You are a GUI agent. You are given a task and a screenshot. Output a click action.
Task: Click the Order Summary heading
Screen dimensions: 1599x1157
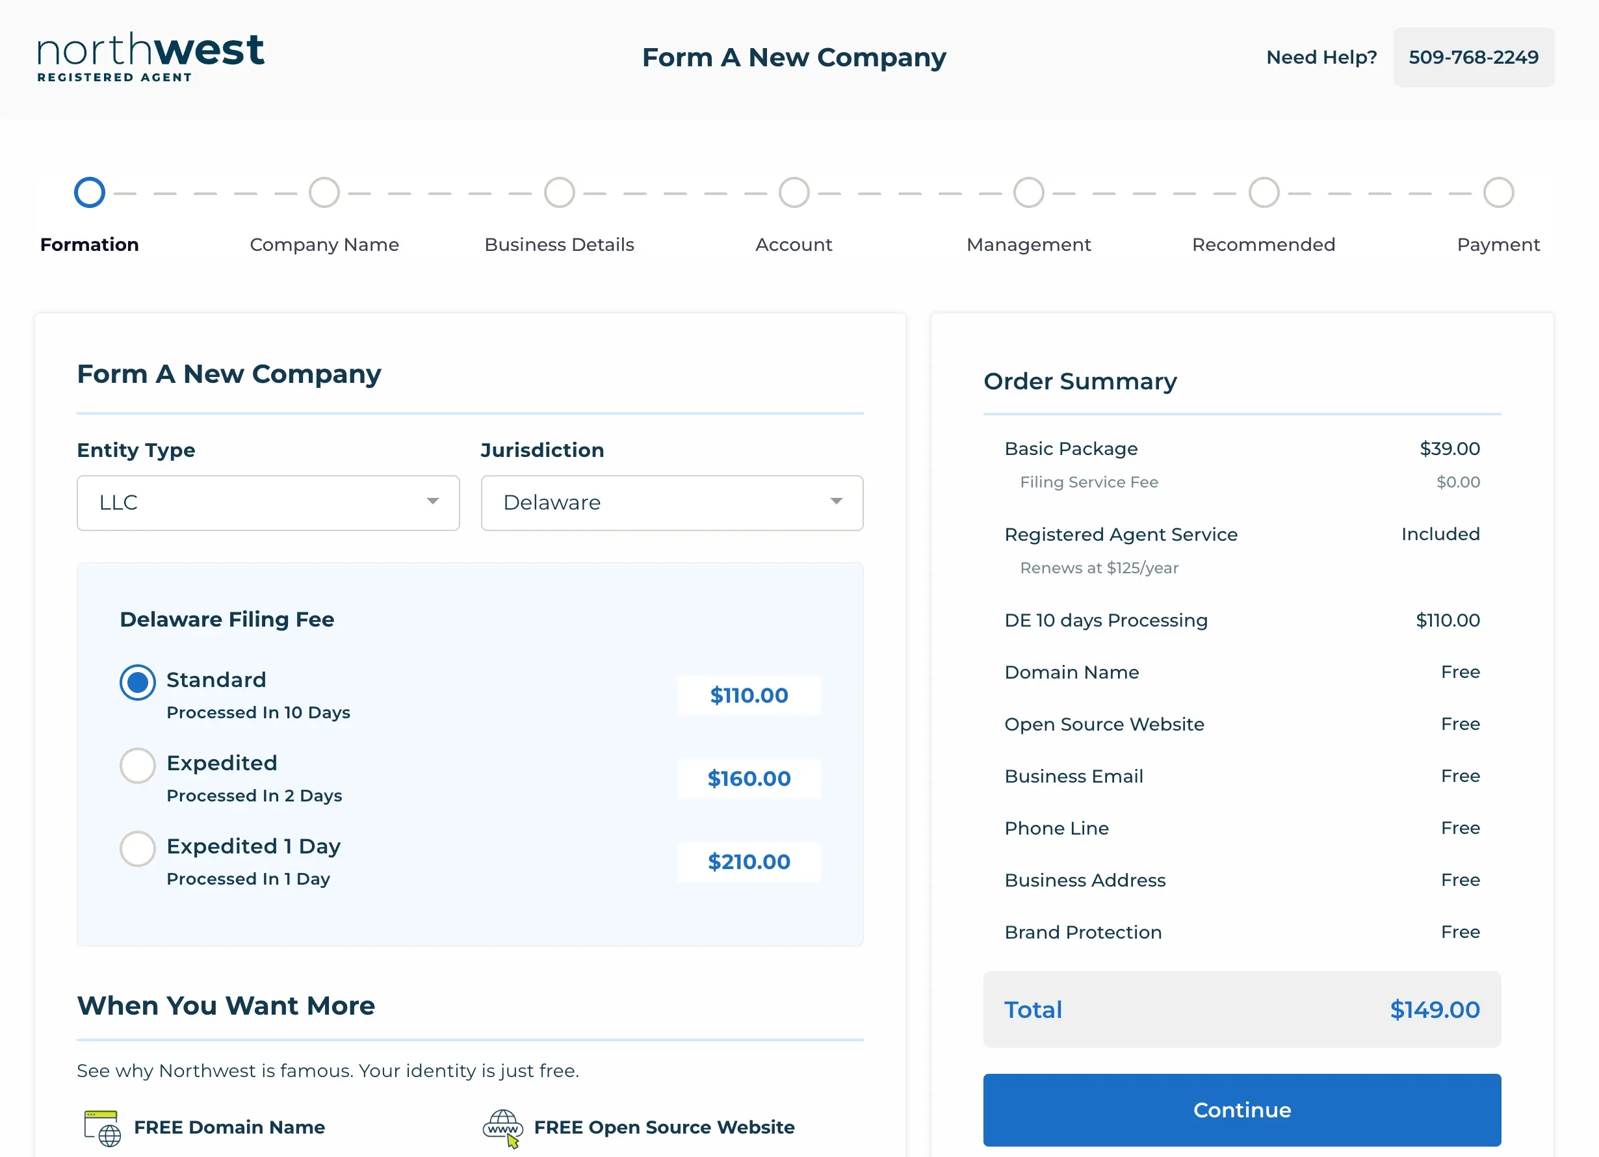[1080, 382]
